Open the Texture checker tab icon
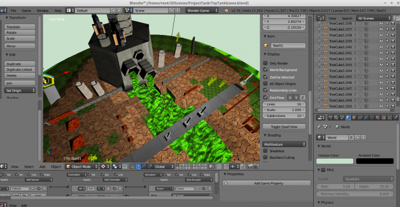 tap(384, 118)
